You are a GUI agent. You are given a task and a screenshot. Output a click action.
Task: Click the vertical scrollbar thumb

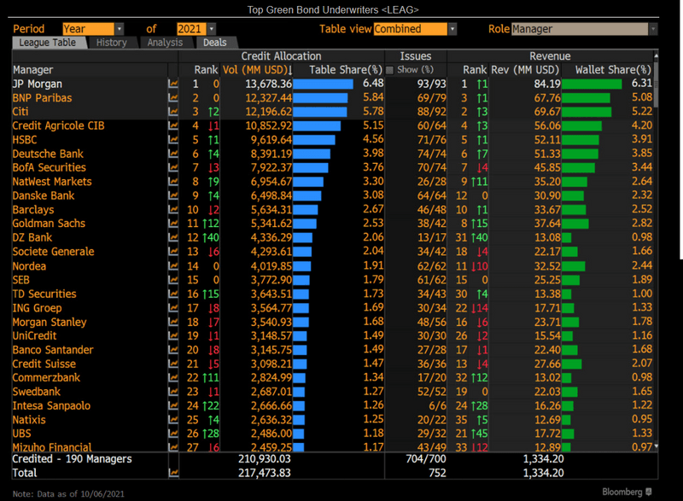coord(656,83)
